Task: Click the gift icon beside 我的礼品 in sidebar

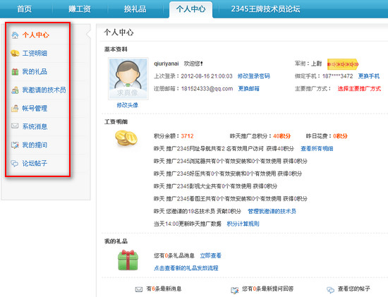Action: click(x=15, y=72)
